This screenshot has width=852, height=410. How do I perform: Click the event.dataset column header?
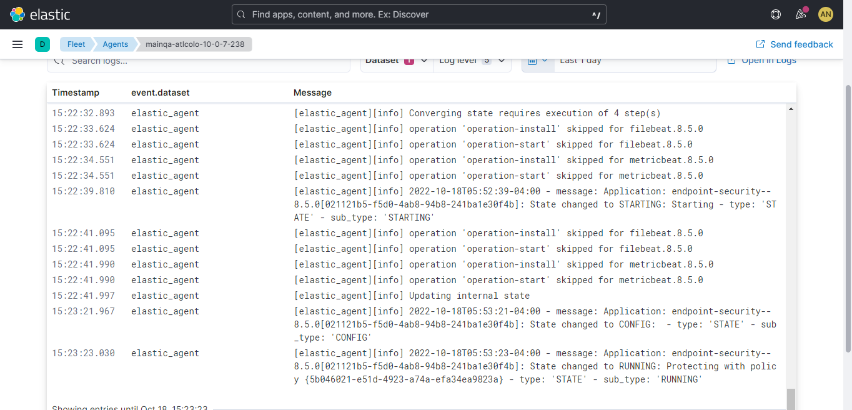coord(161,92)
